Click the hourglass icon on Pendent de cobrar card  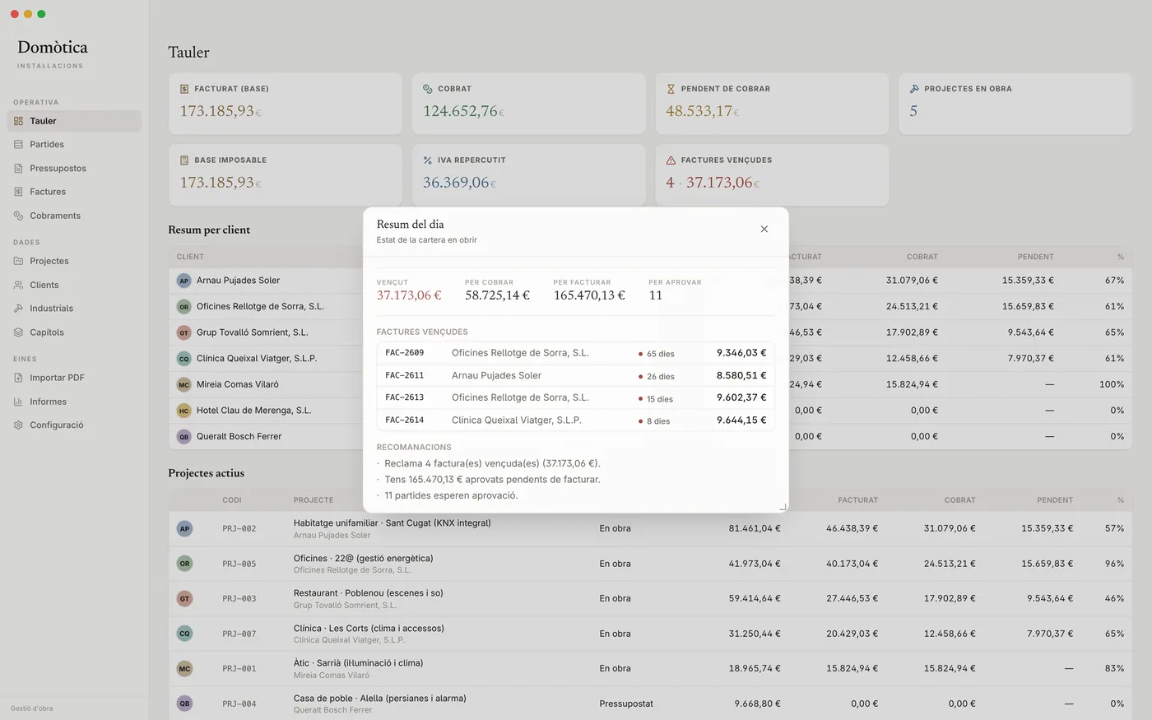coord(671,89)
